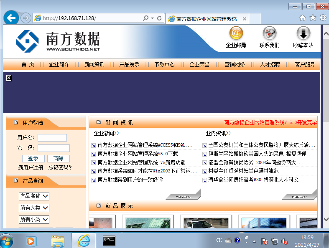This screenshot has height=248, width=329.
Task: Click the red scrolling 南方数据企业网站管理系统V 5.0开发完毕 text
Action: [x=270, y=122]
